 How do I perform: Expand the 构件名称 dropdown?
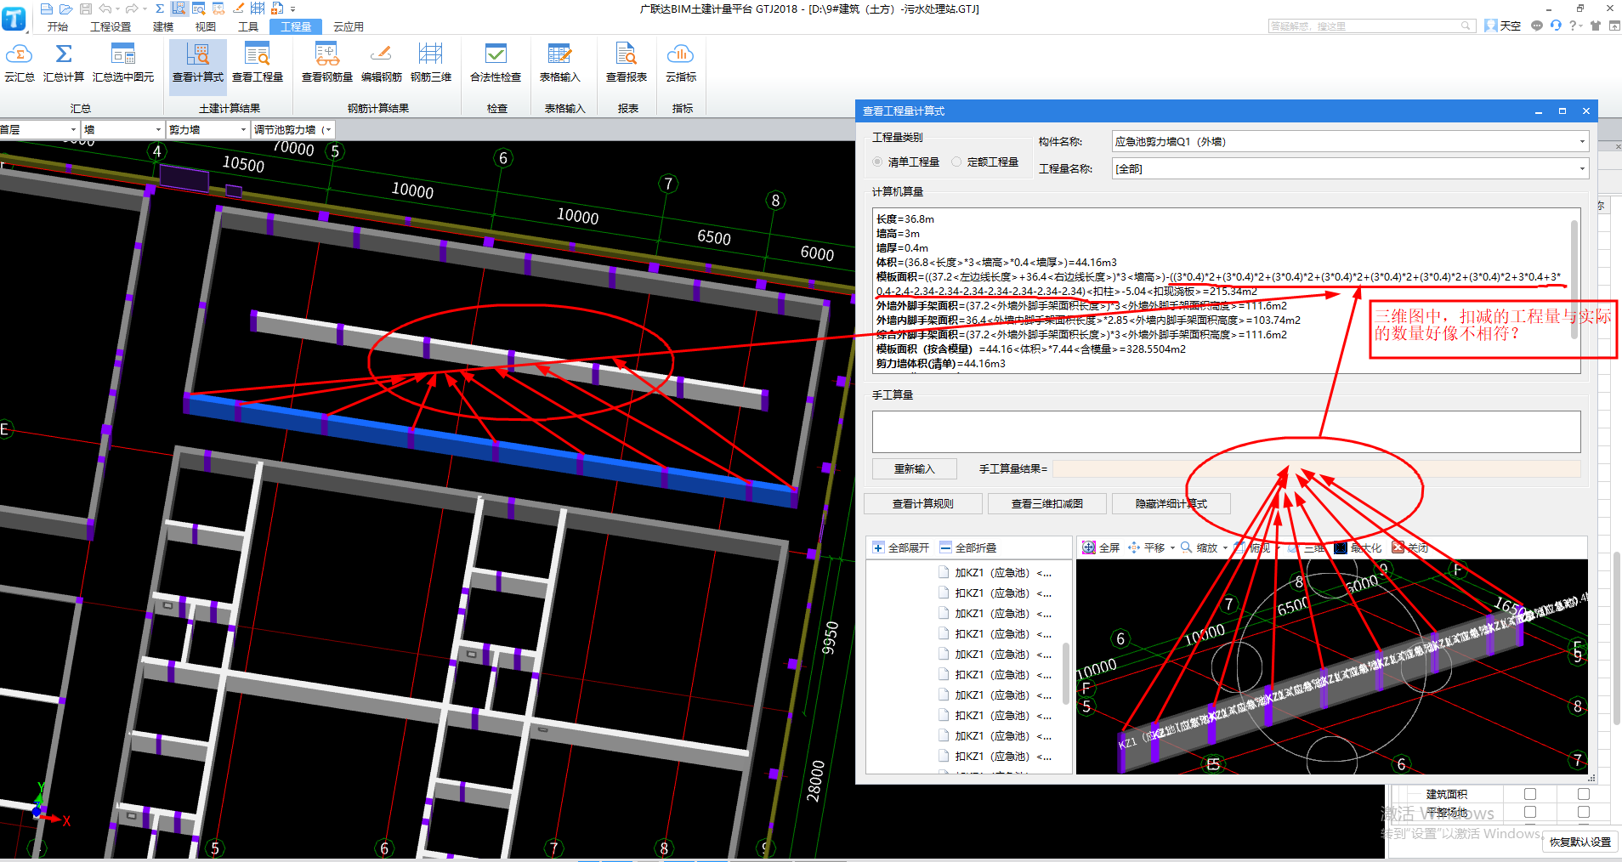pos(1581,142)
